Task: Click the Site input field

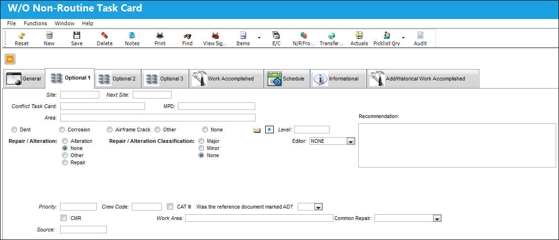Action: pyautogui.click(x=80, y=95)
